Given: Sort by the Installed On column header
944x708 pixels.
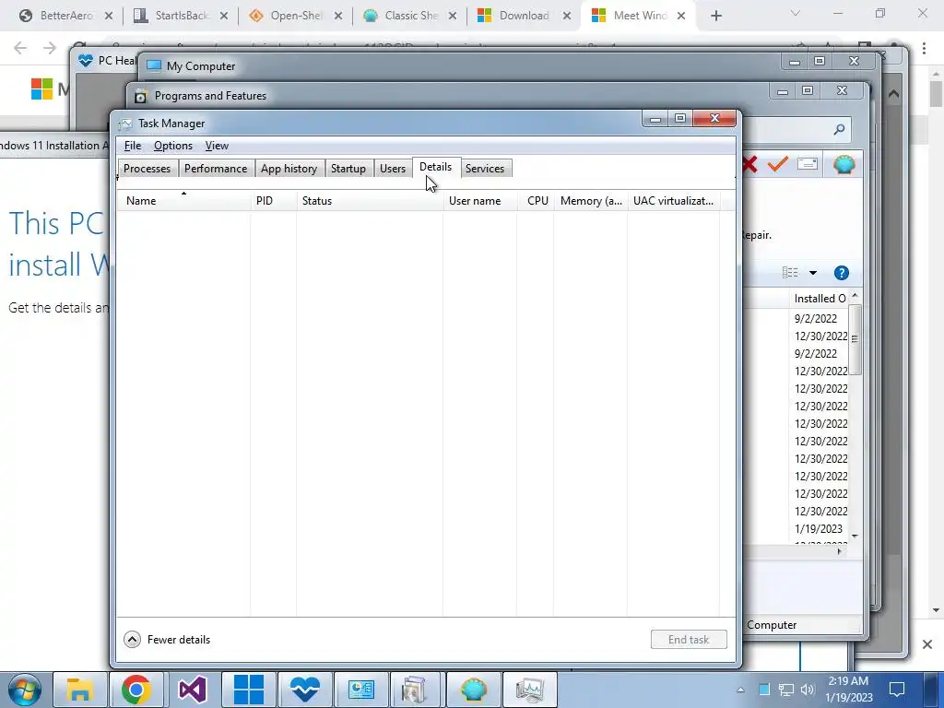Looking at the screenshot, I should coord(820,299).
